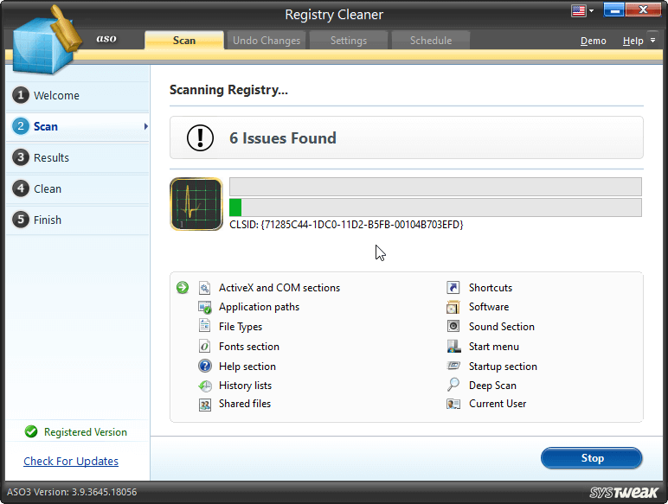Click the History lists label

coord(245,386)
